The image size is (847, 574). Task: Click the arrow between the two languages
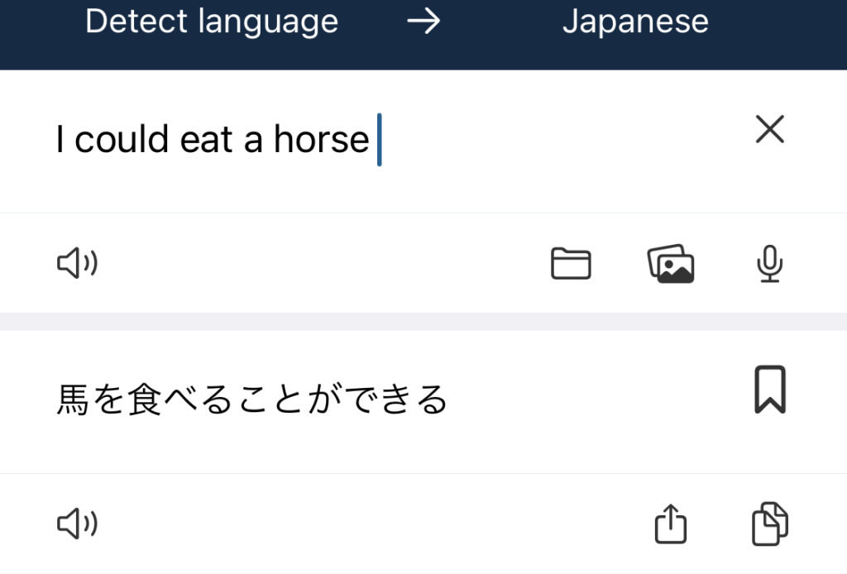click(x=423, y=22)
